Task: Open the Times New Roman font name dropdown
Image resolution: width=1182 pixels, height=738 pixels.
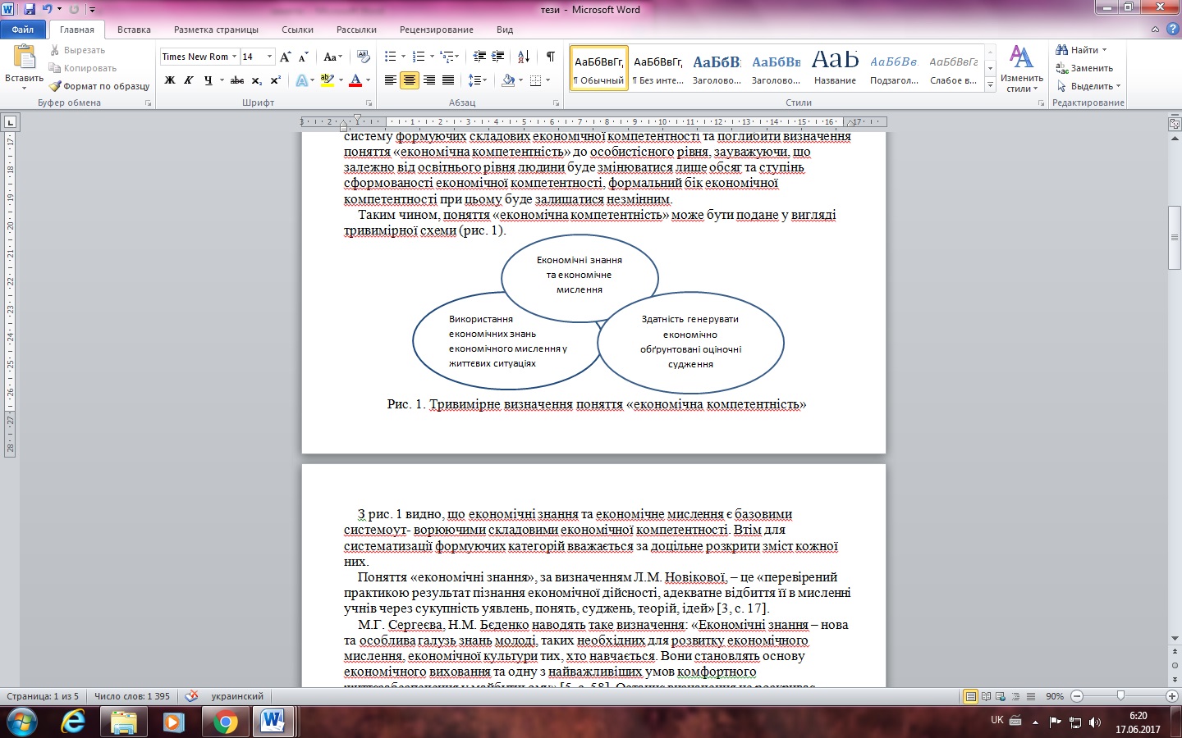Action: click(x=234, y=57)
